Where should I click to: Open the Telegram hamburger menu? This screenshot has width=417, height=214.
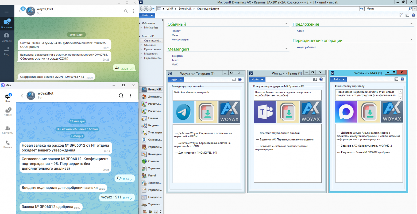[6, 11]
